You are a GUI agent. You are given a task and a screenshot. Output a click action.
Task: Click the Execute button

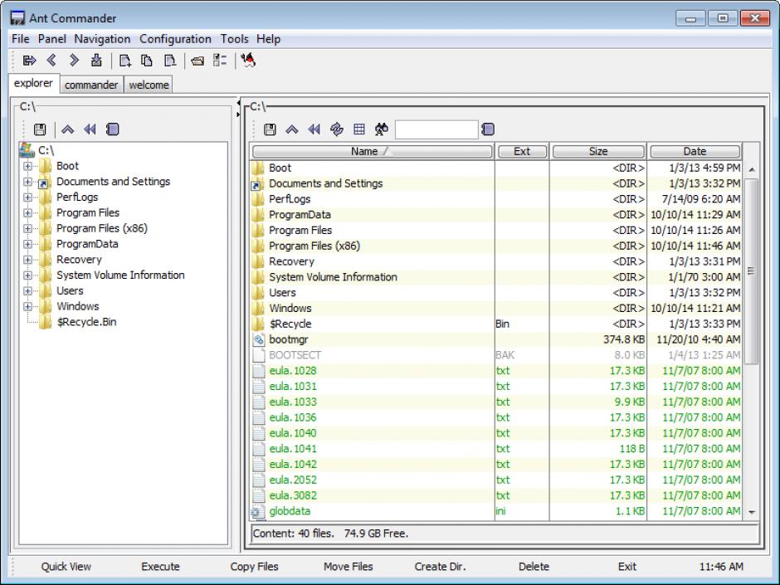click(160, 567)
